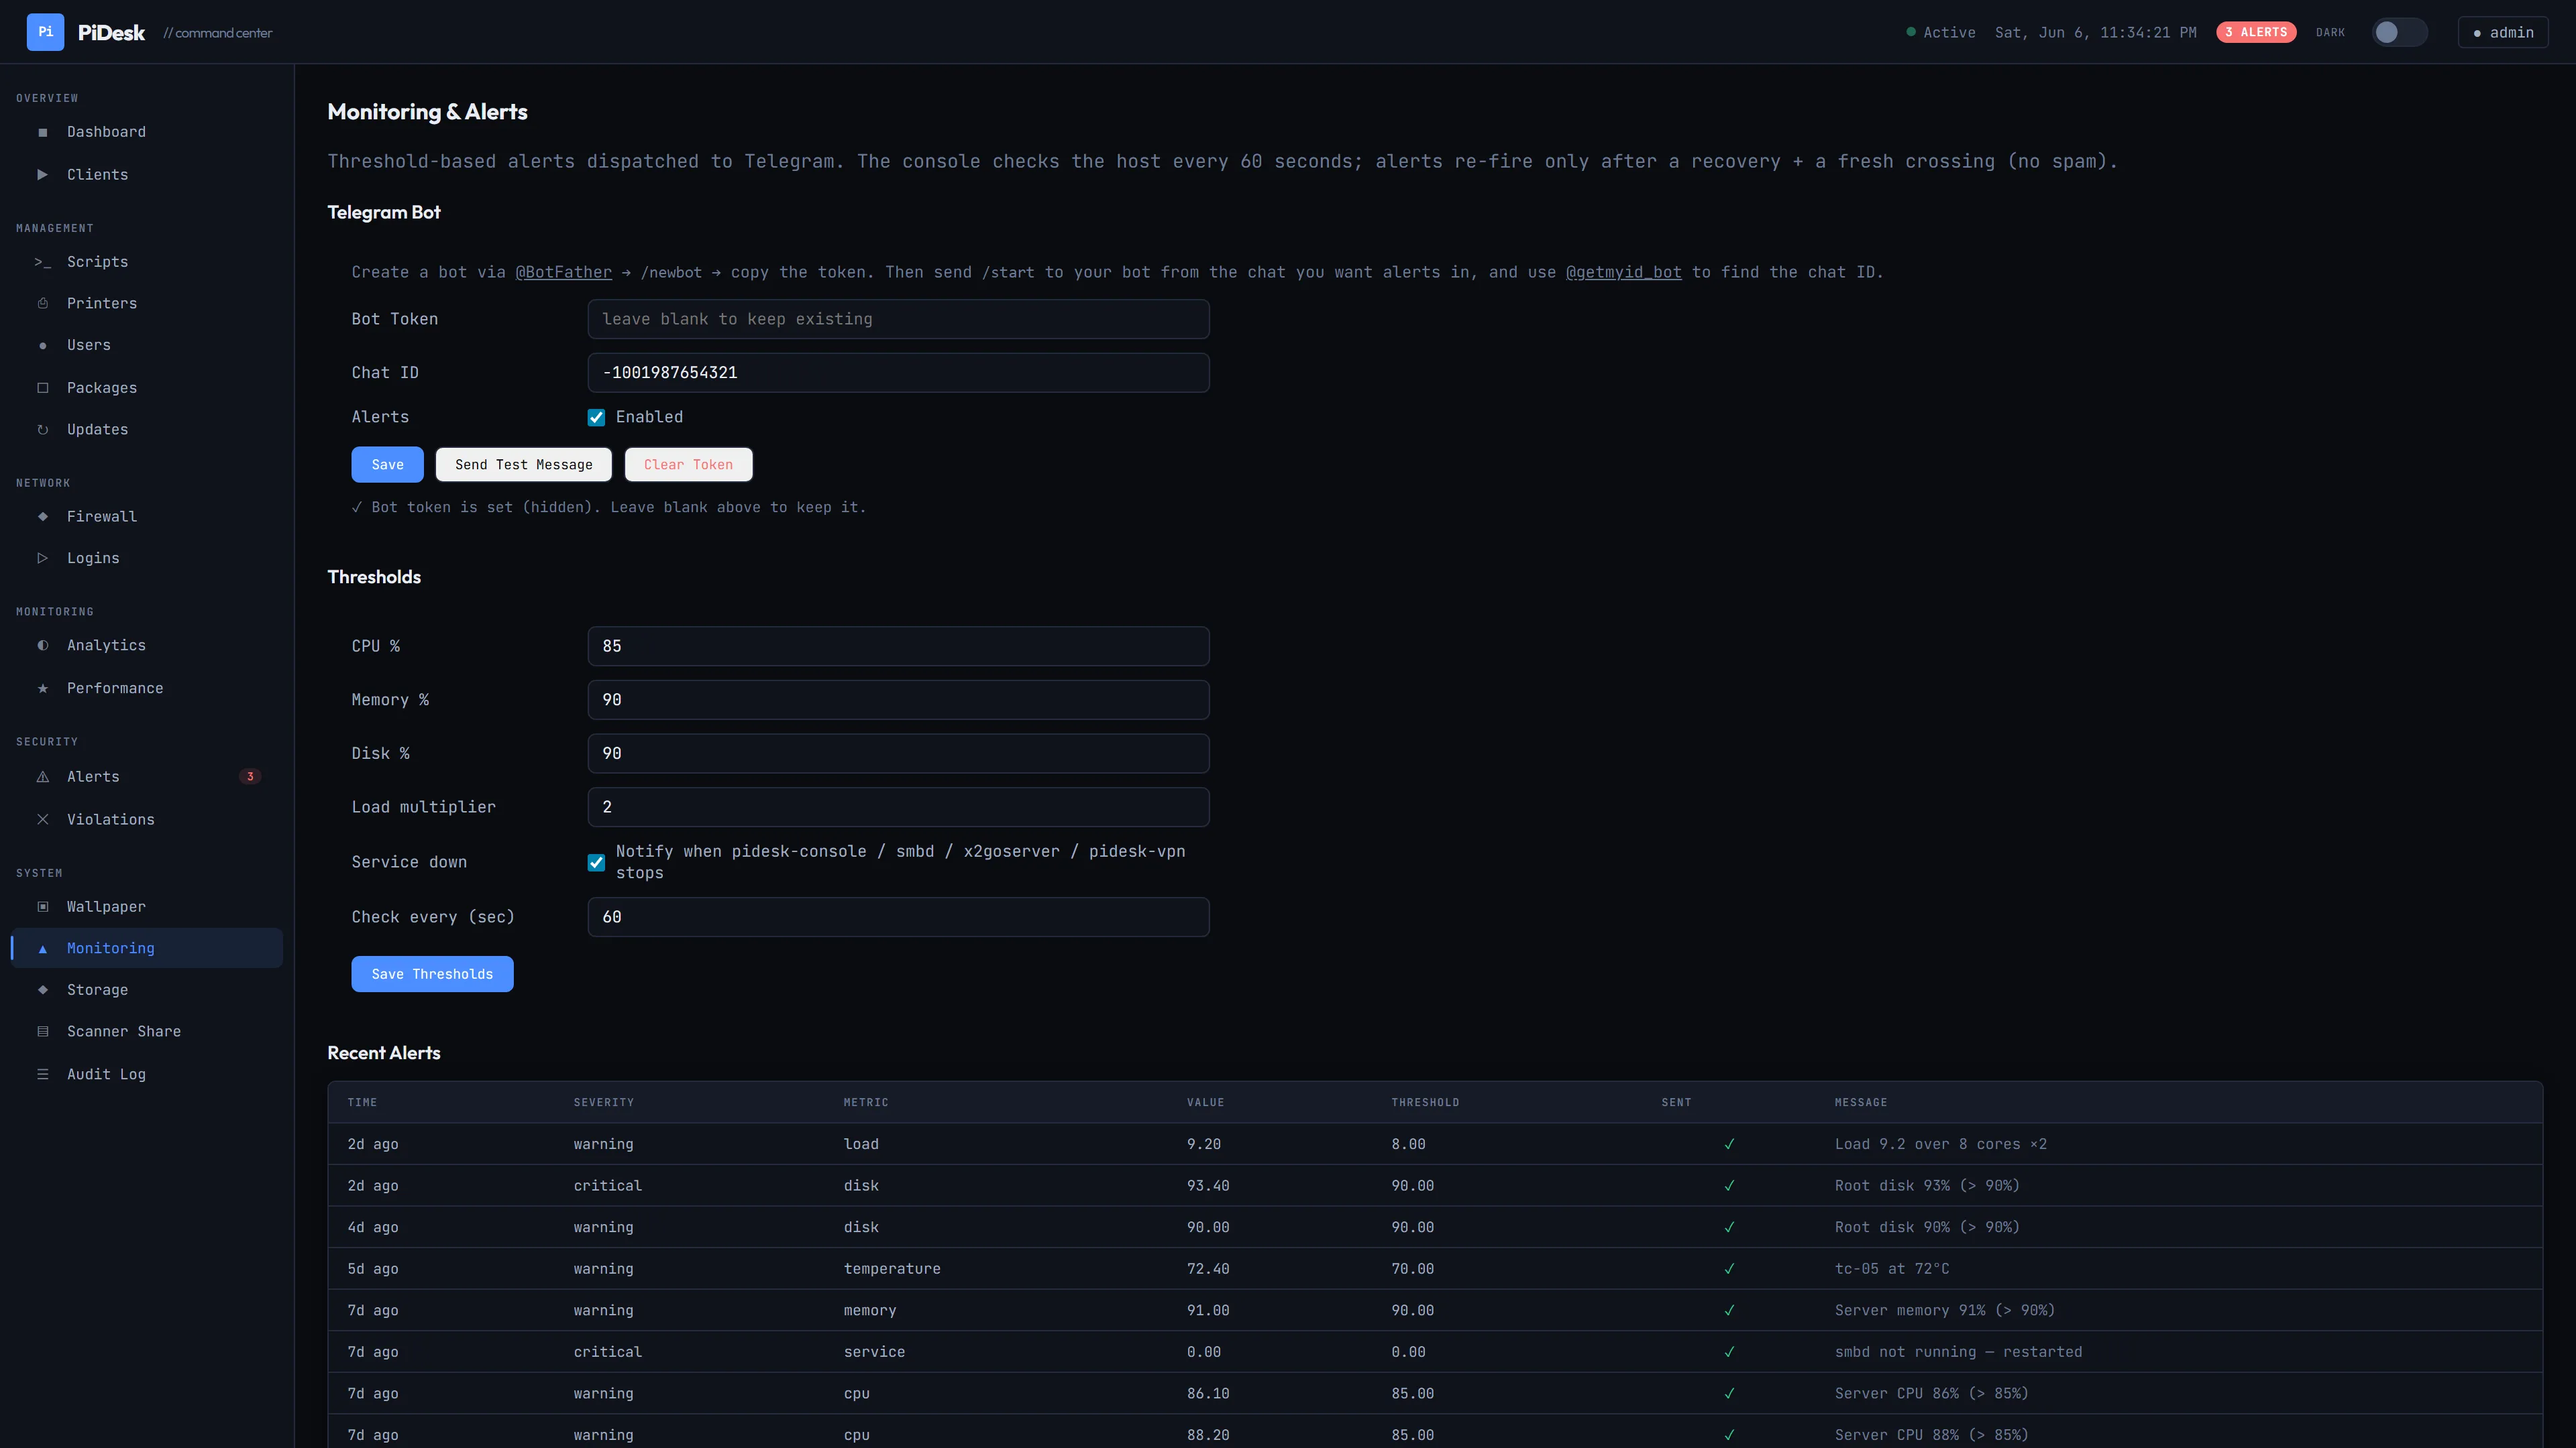The height and width of the screenshot is (1448, 2576).
Task: Open the @BotFather link
Action: click(x=563, y=273)
